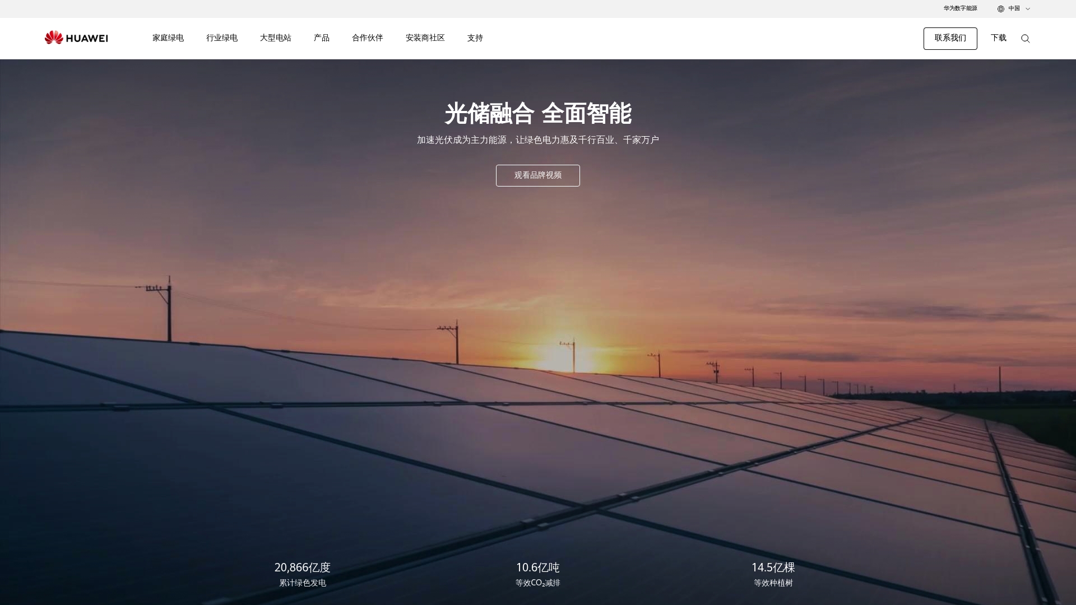Click the Huawei logo

(76, 38)
